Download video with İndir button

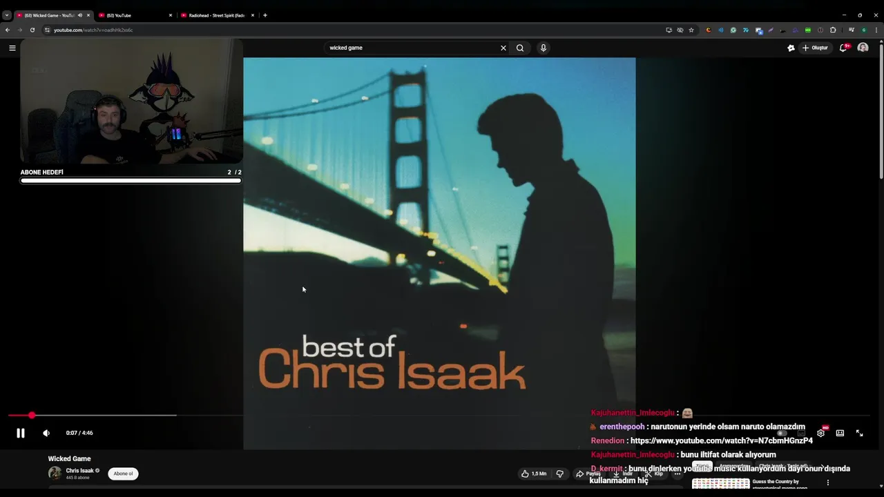tap(624, 474)
